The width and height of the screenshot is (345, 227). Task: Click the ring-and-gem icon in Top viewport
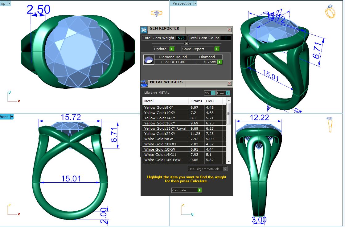157,13
